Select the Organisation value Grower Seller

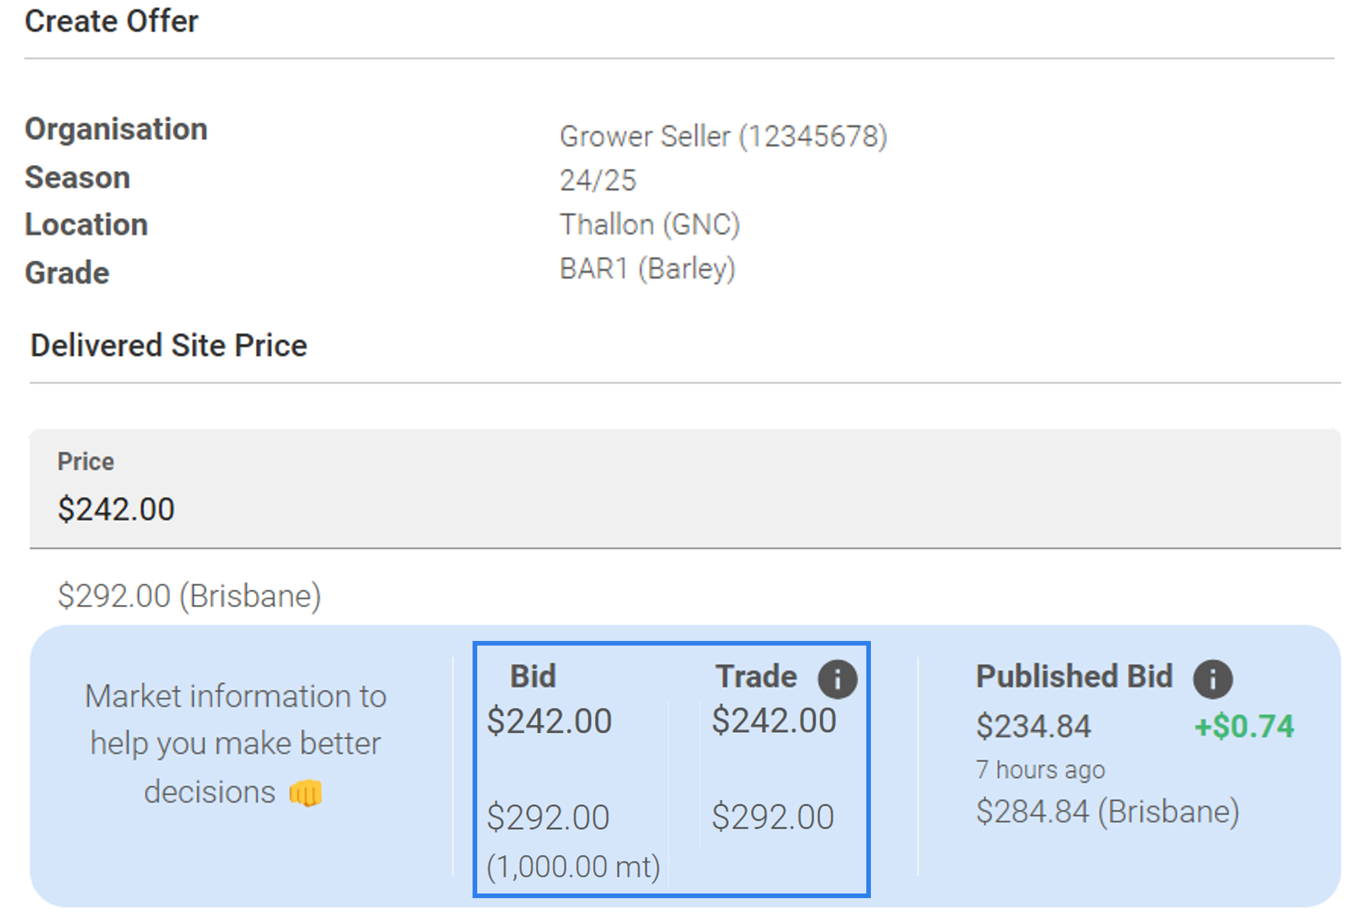pyautogui.click(x=722, y=136)
